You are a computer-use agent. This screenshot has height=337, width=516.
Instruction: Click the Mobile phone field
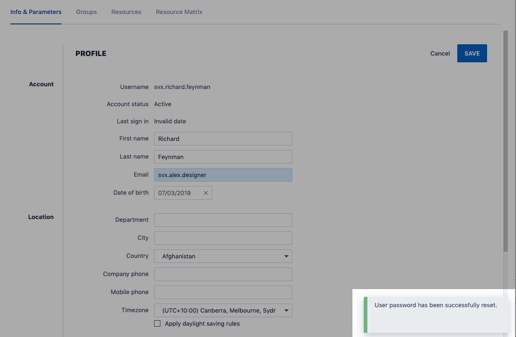point(223,292)
